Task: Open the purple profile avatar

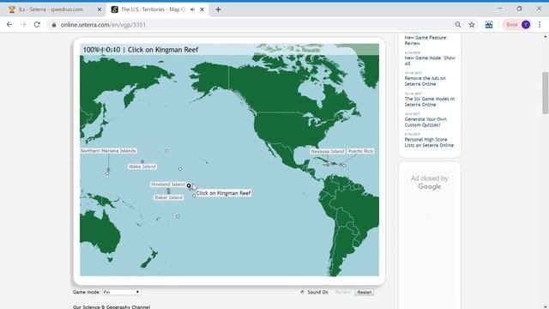Action: coord(526,25)
